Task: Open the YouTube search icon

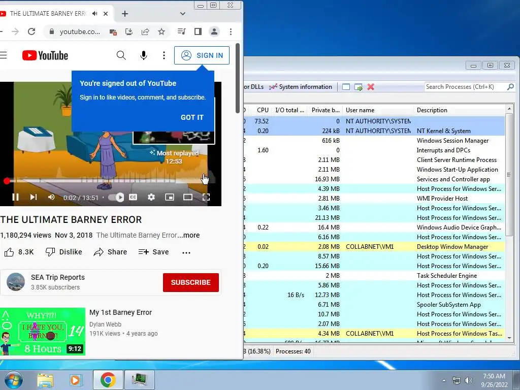Action: click(121, 55)
